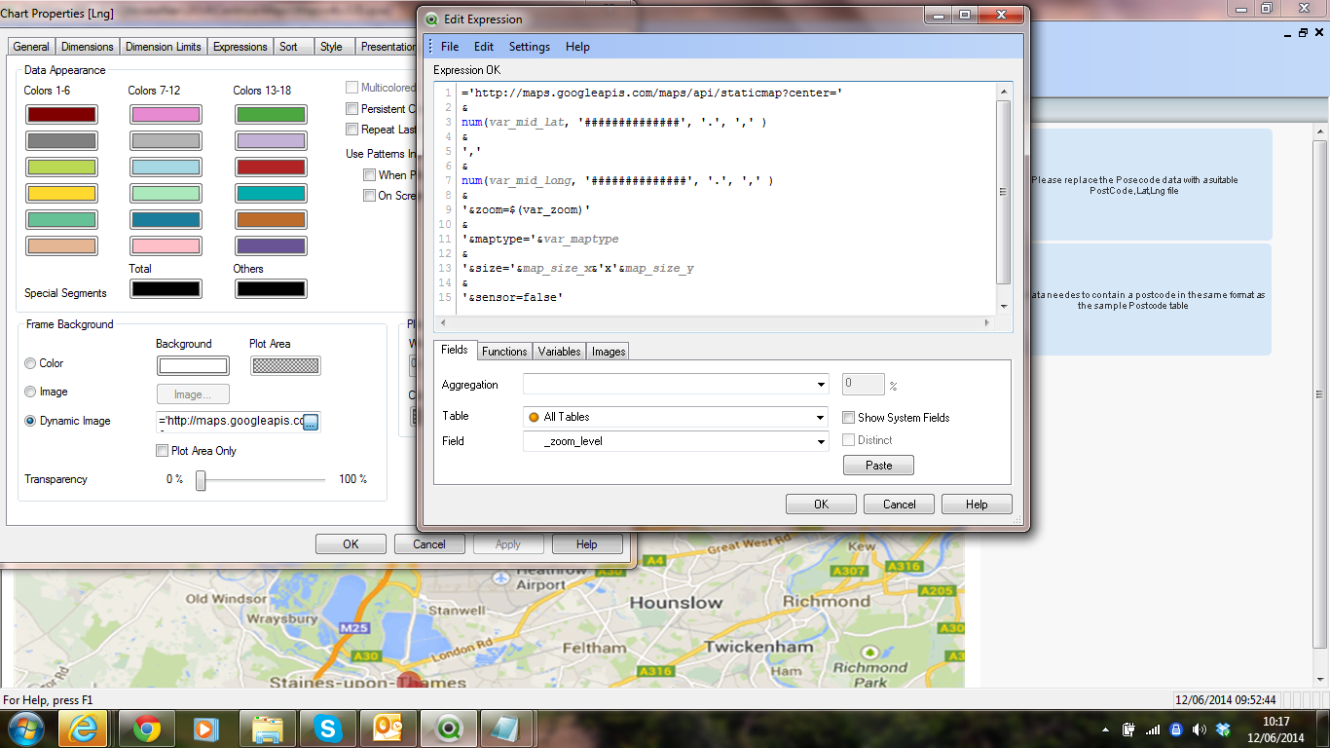1330x748 pixels.
Task: Launch Google Chrome from the taskbar
Action: pyautogui.click(x=147, y=729)
